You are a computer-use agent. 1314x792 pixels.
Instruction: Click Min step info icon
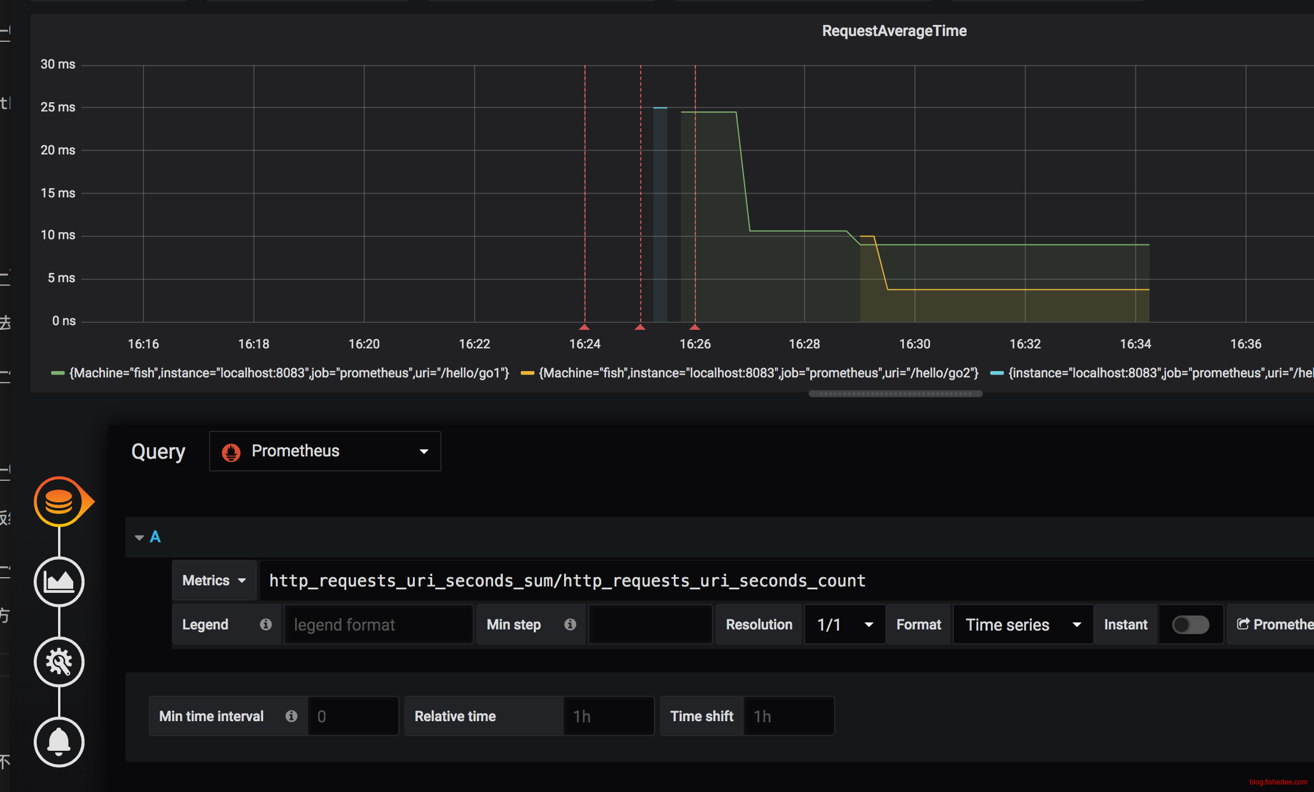[x=570, y=624]
